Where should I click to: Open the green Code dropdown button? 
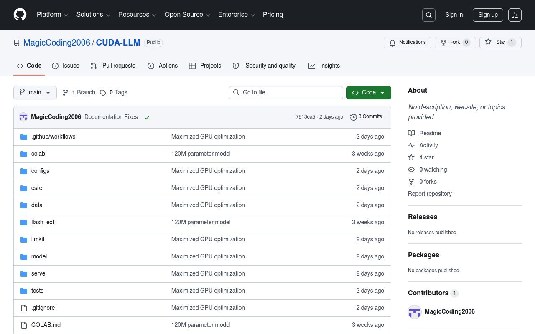click(x=369, y=93)
